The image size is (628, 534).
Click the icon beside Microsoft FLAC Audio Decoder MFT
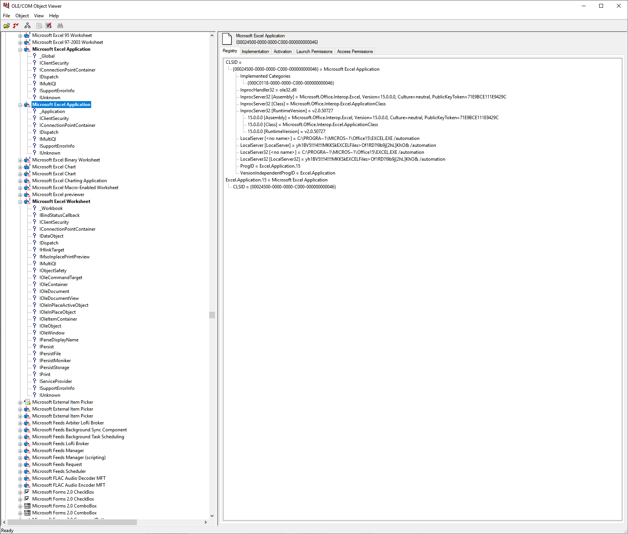[27, 478]
